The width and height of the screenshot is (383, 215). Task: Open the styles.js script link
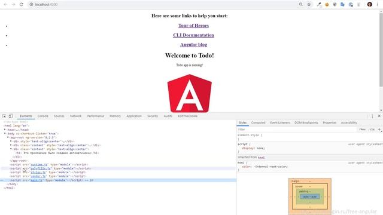click(x=38, y=173)
